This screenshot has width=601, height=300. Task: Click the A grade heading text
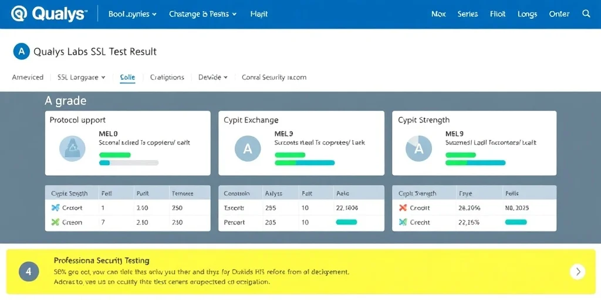(x=66, y=101)
